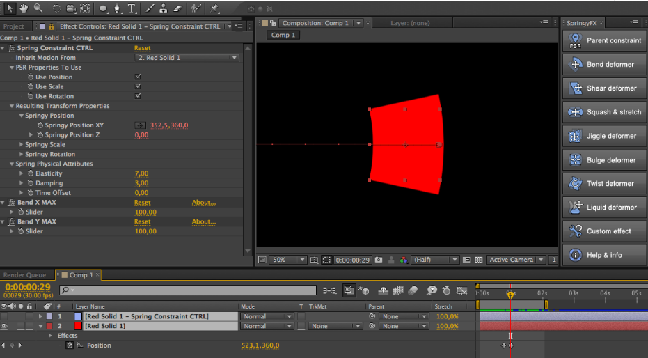Select the Puppet Pin tool
This screenshot has width=648, height=358.
pyautogui.click(x=214, y=8)
